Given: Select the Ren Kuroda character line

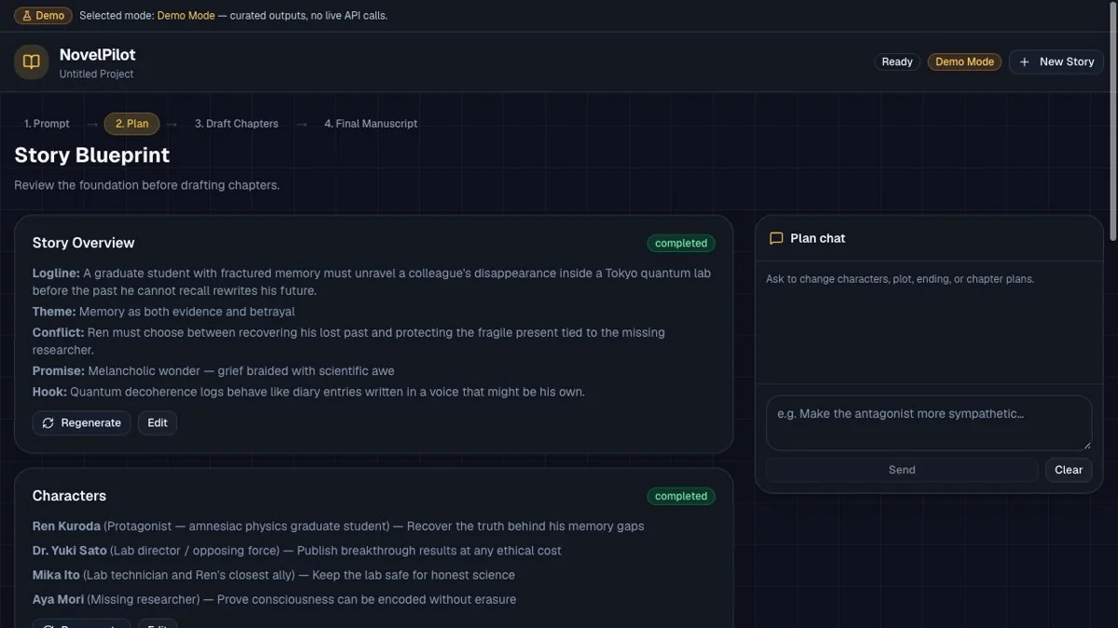Looking at the screenshot, I should coord(338,527).
